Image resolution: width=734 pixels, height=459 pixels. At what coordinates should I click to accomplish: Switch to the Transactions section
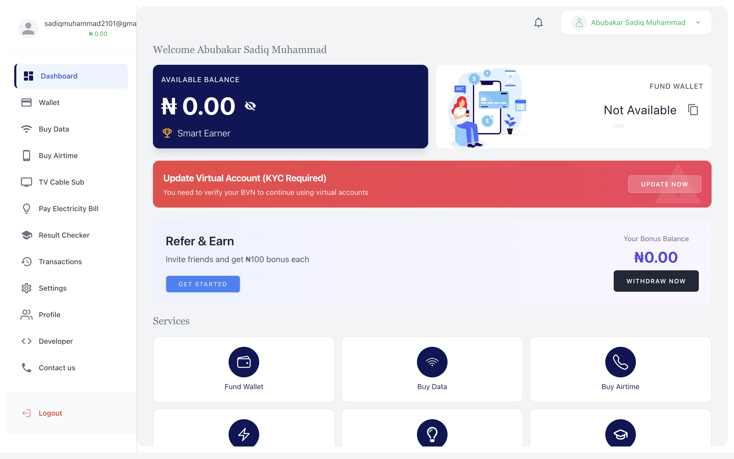click(x=60, y=261)
